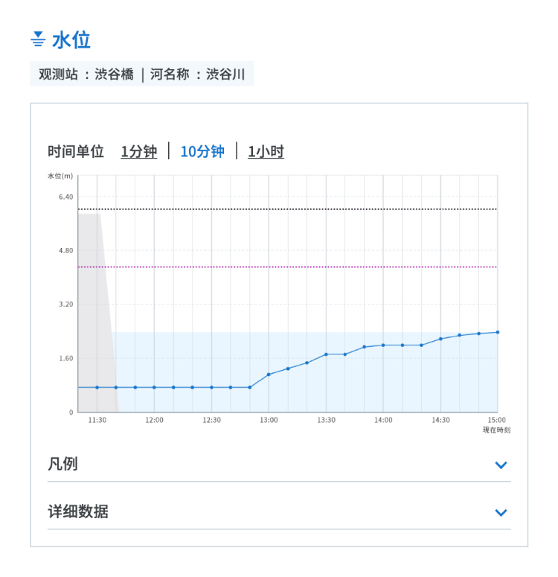The image size is (558, 577).
Task: Open the 凡例 chevron arrow
Action: click(501, 465)
